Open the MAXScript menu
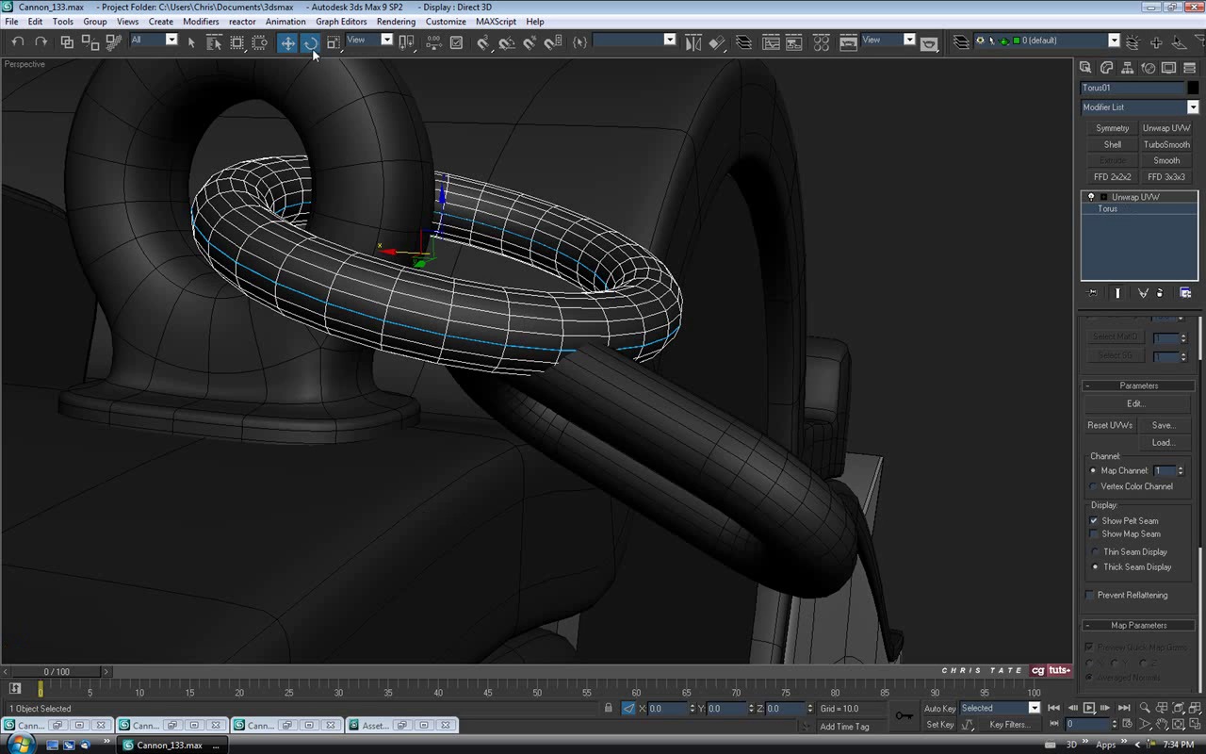Screen dimensions: 1206x754 pyautogui.click(x=496, y=22)
